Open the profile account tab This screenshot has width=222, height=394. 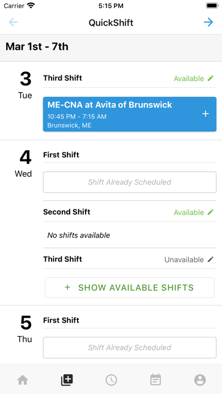pyautogui.click(x=200, y=380)
